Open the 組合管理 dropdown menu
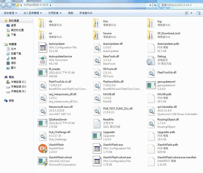203x173 pixels. (10, 13)
